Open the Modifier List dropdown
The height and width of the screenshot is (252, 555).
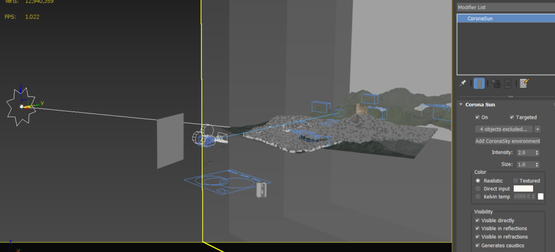[x=506, y=7]
